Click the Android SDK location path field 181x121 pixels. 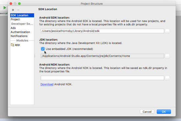(102, 31)
